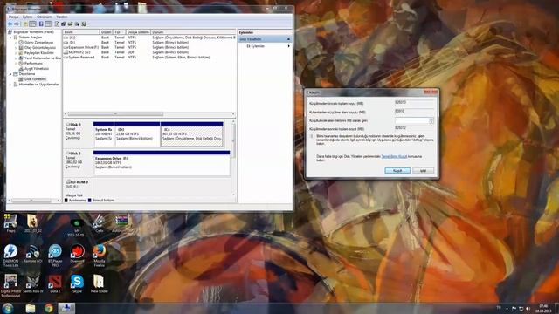Open the Görünüm menu
559x314 pixels.
point(45,17)
